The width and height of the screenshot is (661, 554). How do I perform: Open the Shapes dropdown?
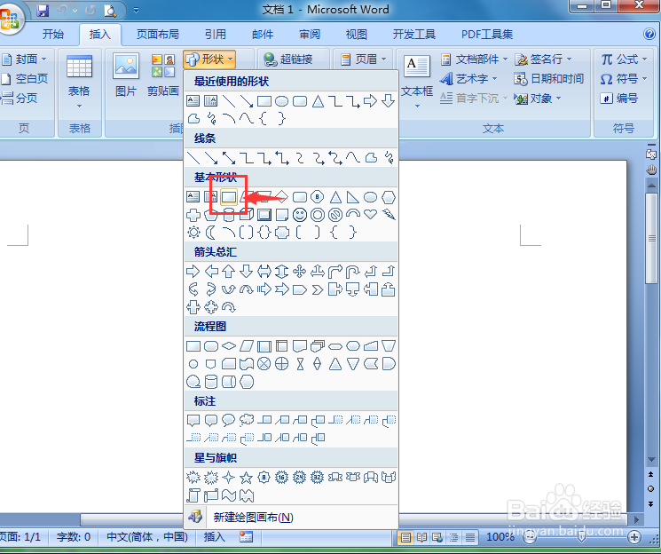[x=209, y=59]
